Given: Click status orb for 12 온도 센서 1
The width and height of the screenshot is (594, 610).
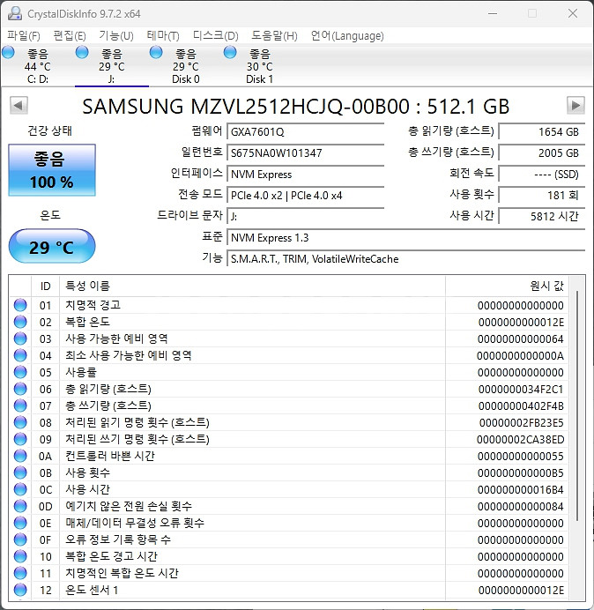Looking at the screenshot, I should coord(20,590).
